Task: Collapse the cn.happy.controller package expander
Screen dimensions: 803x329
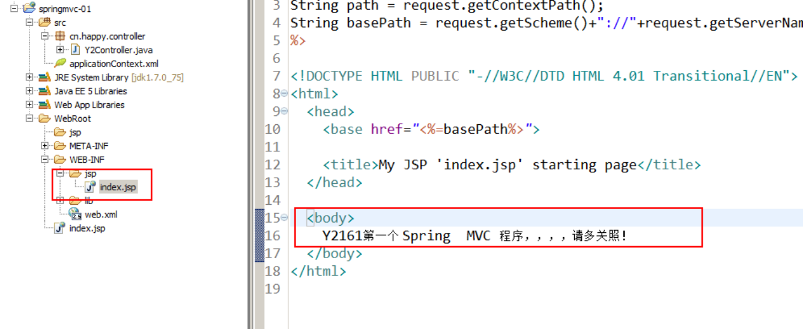Action: click(44, 36)
